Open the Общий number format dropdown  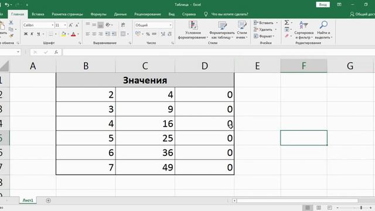tap(171, 25)
